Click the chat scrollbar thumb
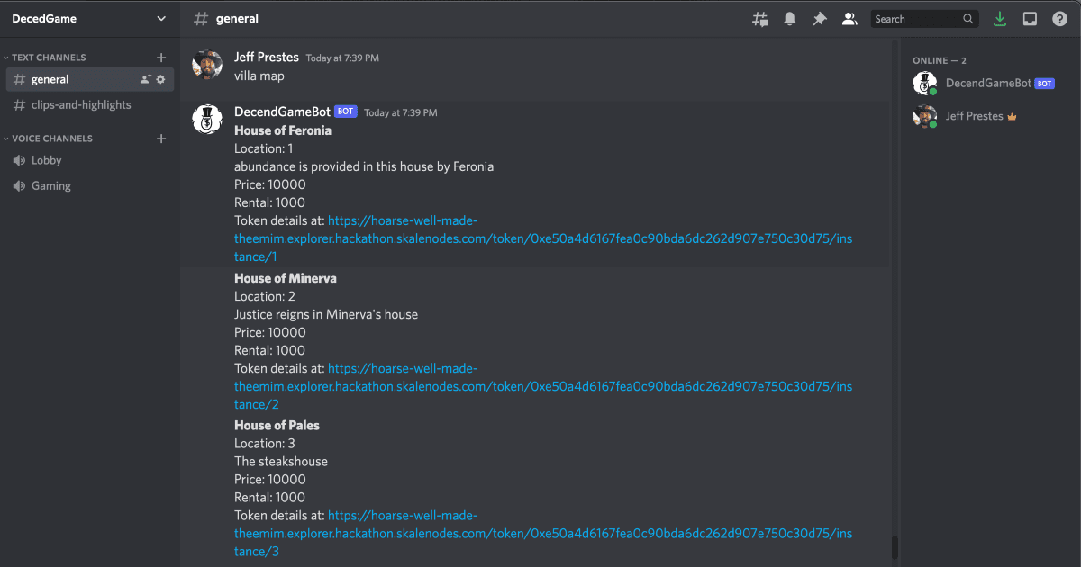The width and height of the screenshot is (1081, 567). 894,547
